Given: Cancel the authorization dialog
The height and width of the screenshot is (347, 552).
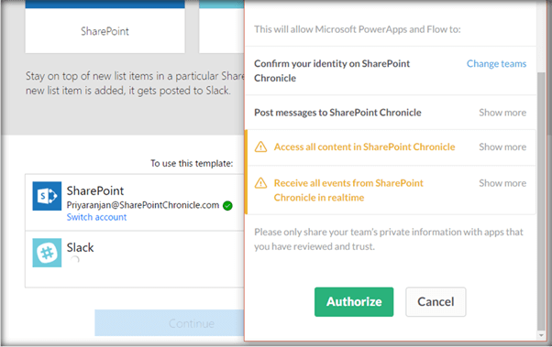Looking at the screenshot, I should click(436, 301).
